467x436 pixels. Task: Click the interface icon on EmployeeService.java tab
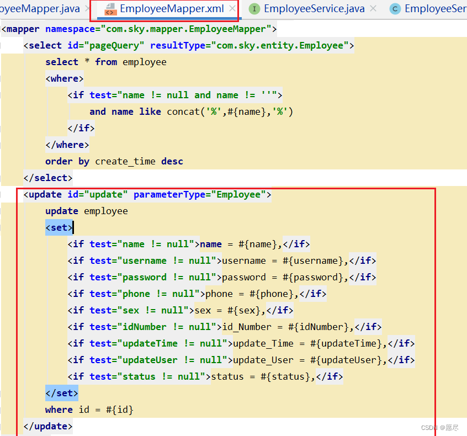click(x=254, y=9)
